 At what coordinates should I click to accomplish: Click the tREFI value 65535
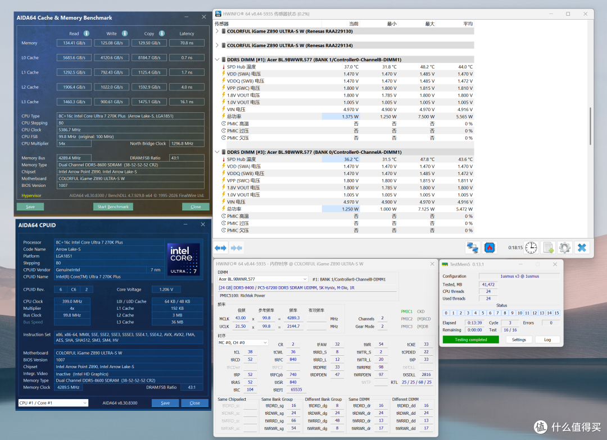pyautogui.click(x=297, y=389)
